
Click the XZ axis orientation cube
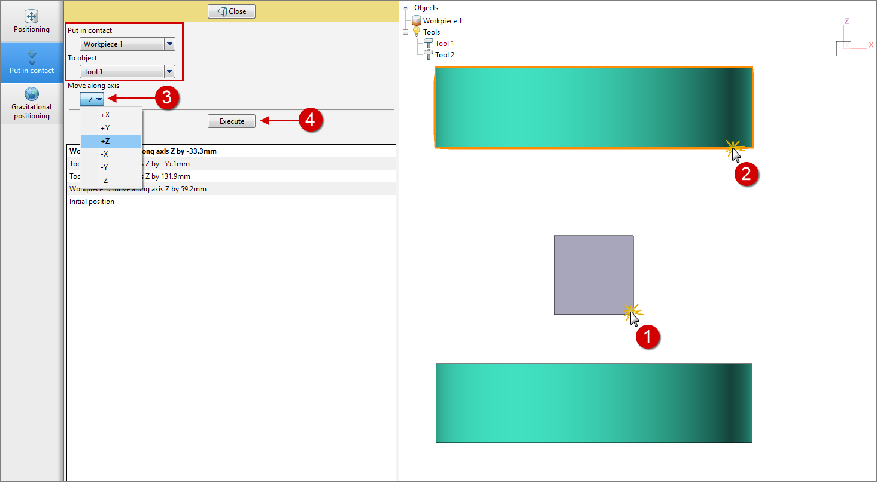click(x=843, y=48)
